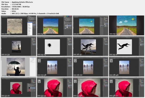This screenshot has height=98, width=145.
Task: Click the frame stamped 00:07:11
Action: [90, 25]
